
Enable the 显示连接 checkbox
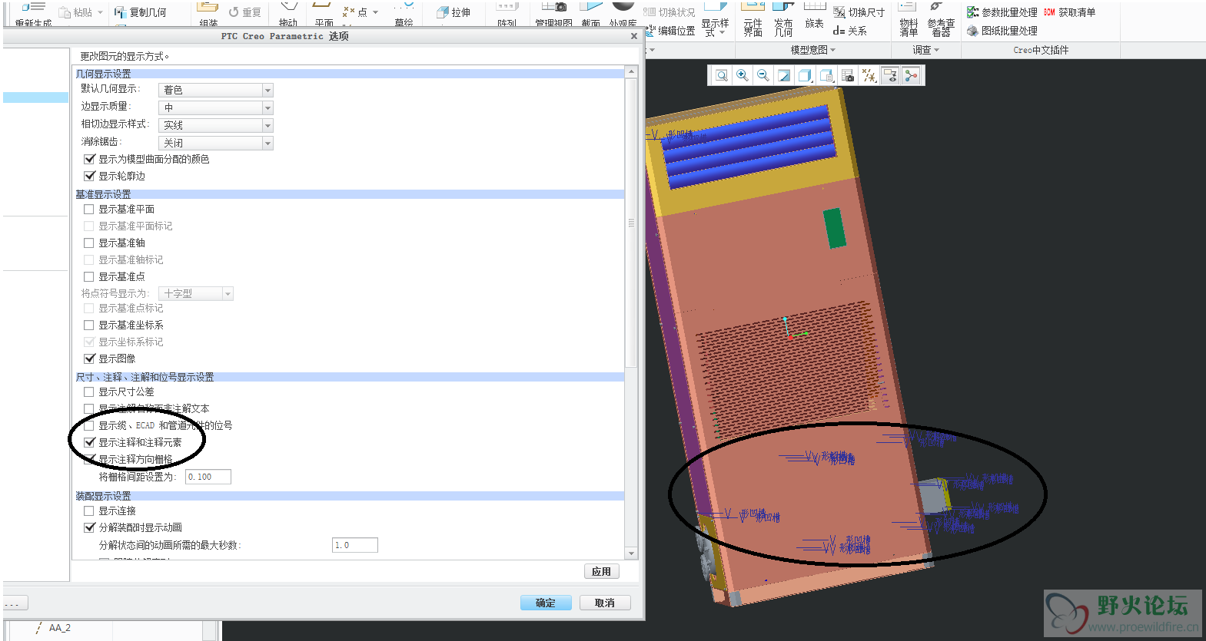pos(89,511)
